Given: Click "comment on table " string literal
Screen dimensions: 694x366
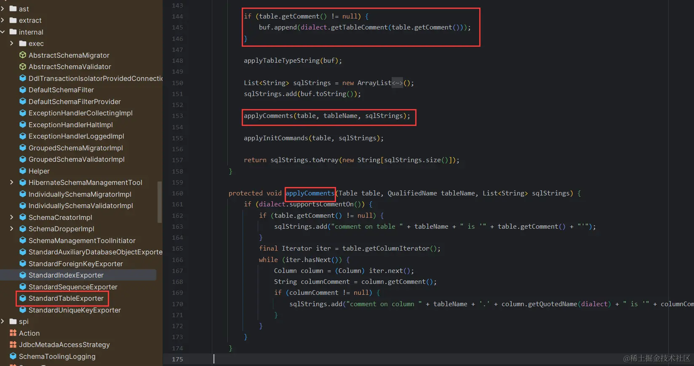Looking at the screenshot, I should (x=367, y=227).
